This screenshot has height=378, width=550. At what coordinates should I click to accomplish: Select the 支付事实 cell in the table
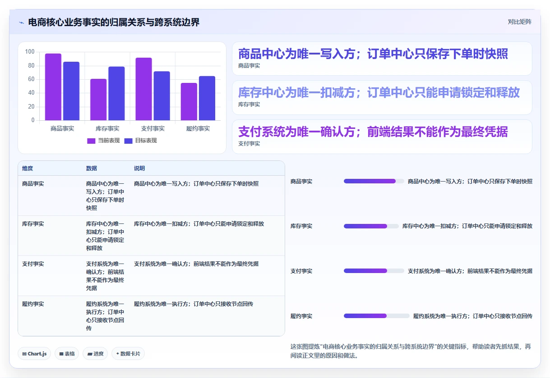click(x=33, y=264)
